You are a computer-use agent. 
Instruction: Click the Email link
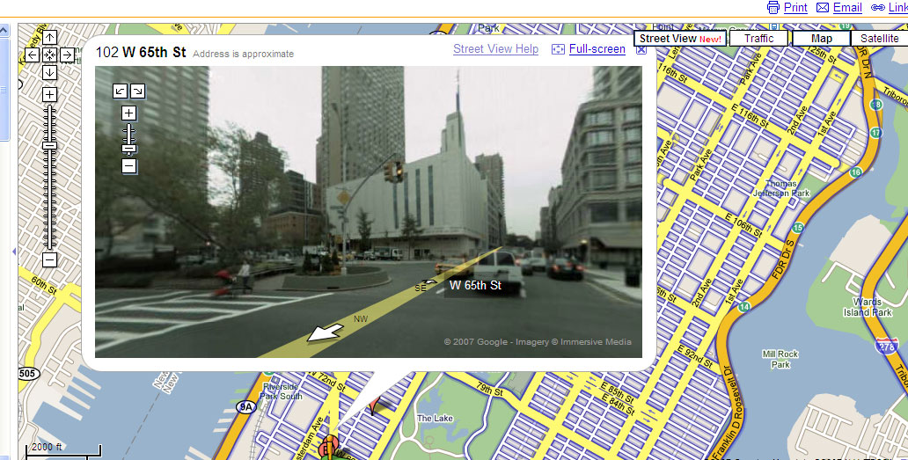click(x=847, y=8)
